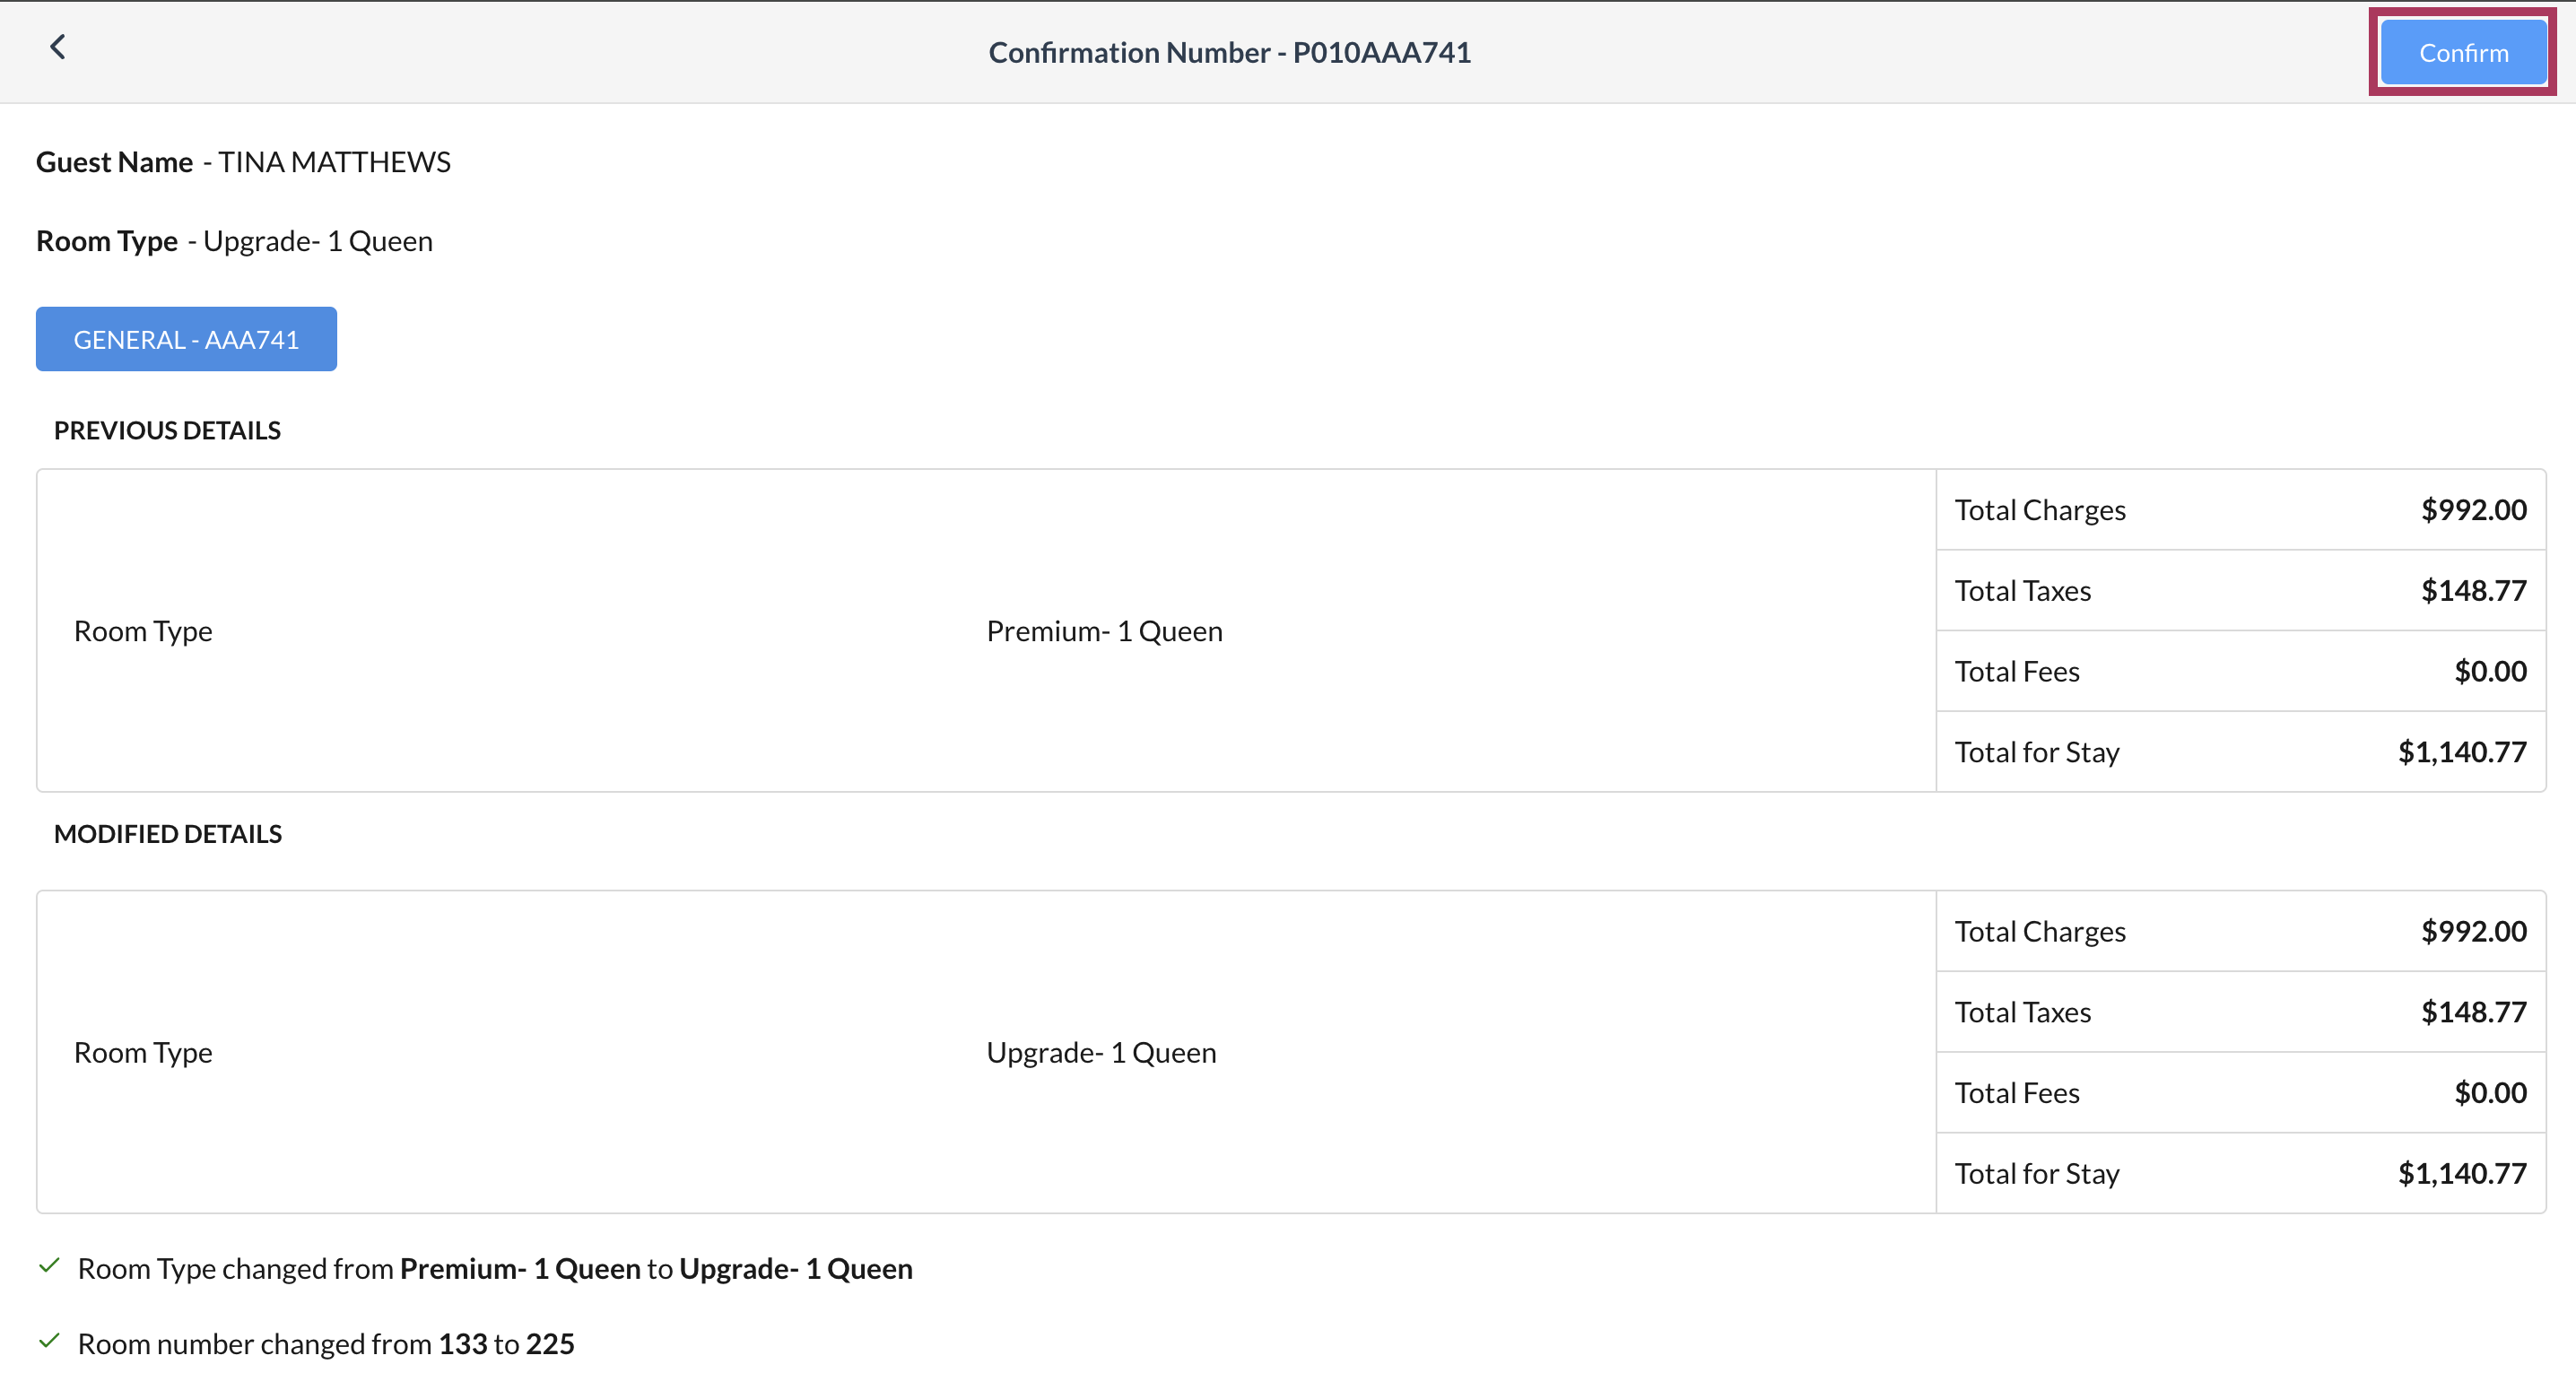
Task: Click Premium- 1 Queen in previous details
Action: [1104, 630]
